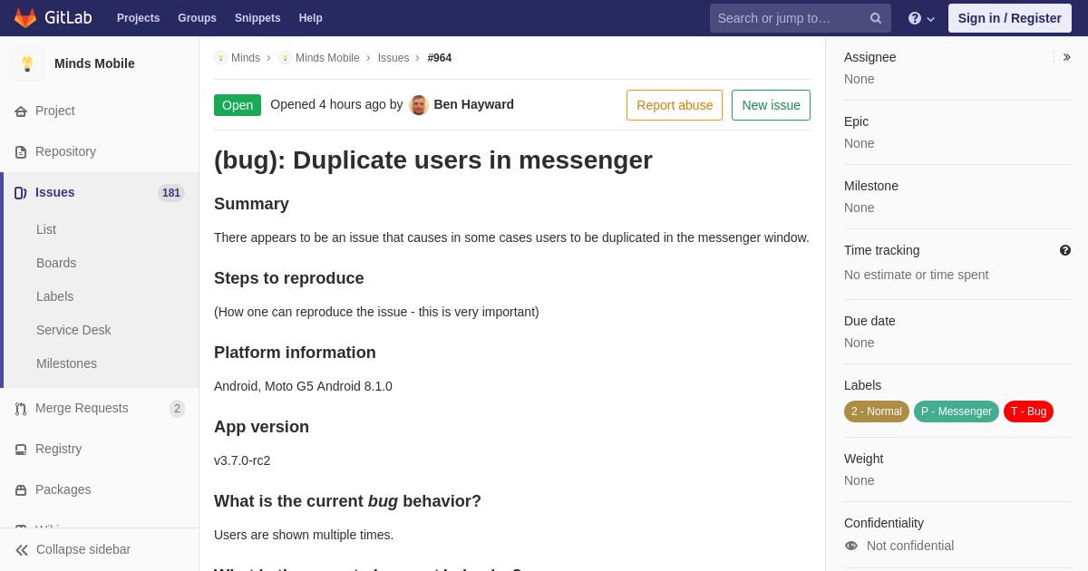Click the Android, Moto G5 platform text

click(303, 386)
